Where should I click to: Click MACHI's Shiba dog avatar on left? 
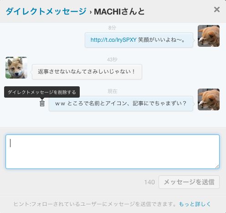coord(16,68)
